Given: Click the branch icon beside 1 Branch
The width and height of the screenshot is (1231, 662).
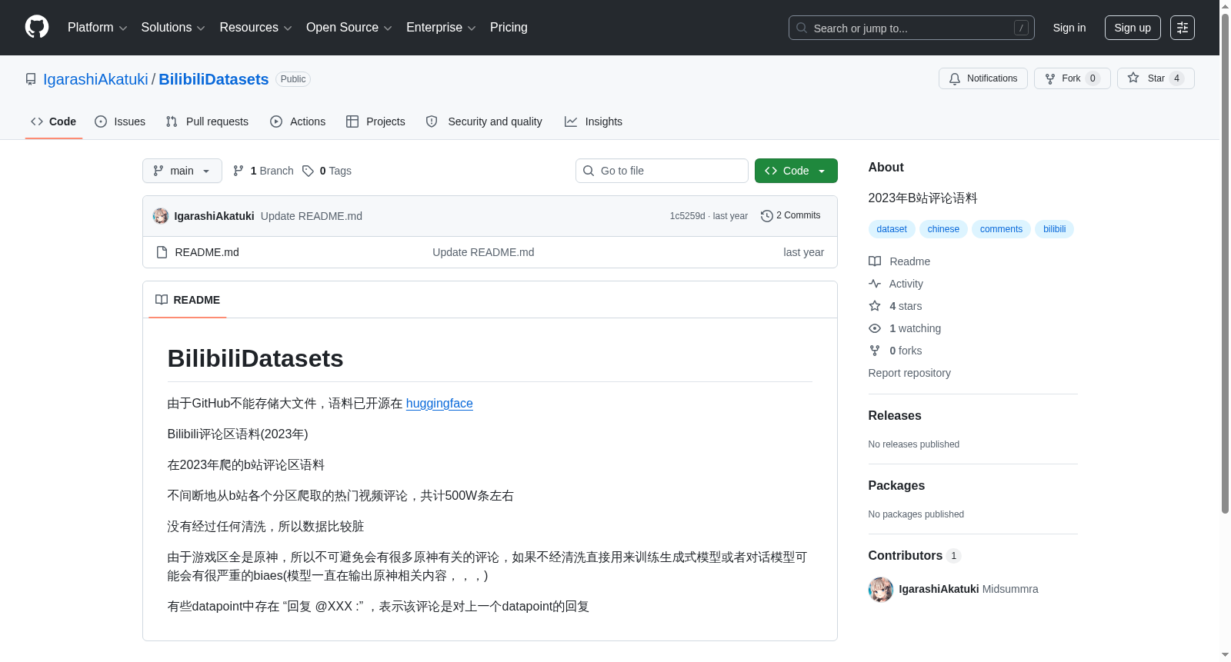Looking at the screenshot, I should pyautogui.click(x=239, y=171).
